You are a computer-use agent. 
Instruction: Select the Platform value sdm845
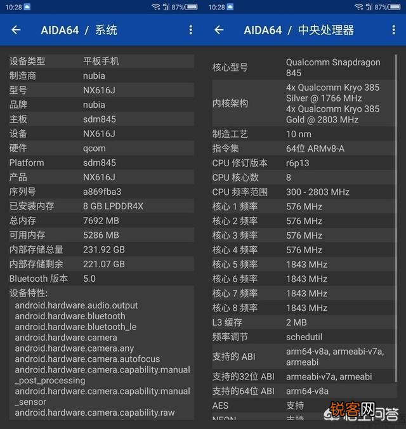[x=100, y=163]
